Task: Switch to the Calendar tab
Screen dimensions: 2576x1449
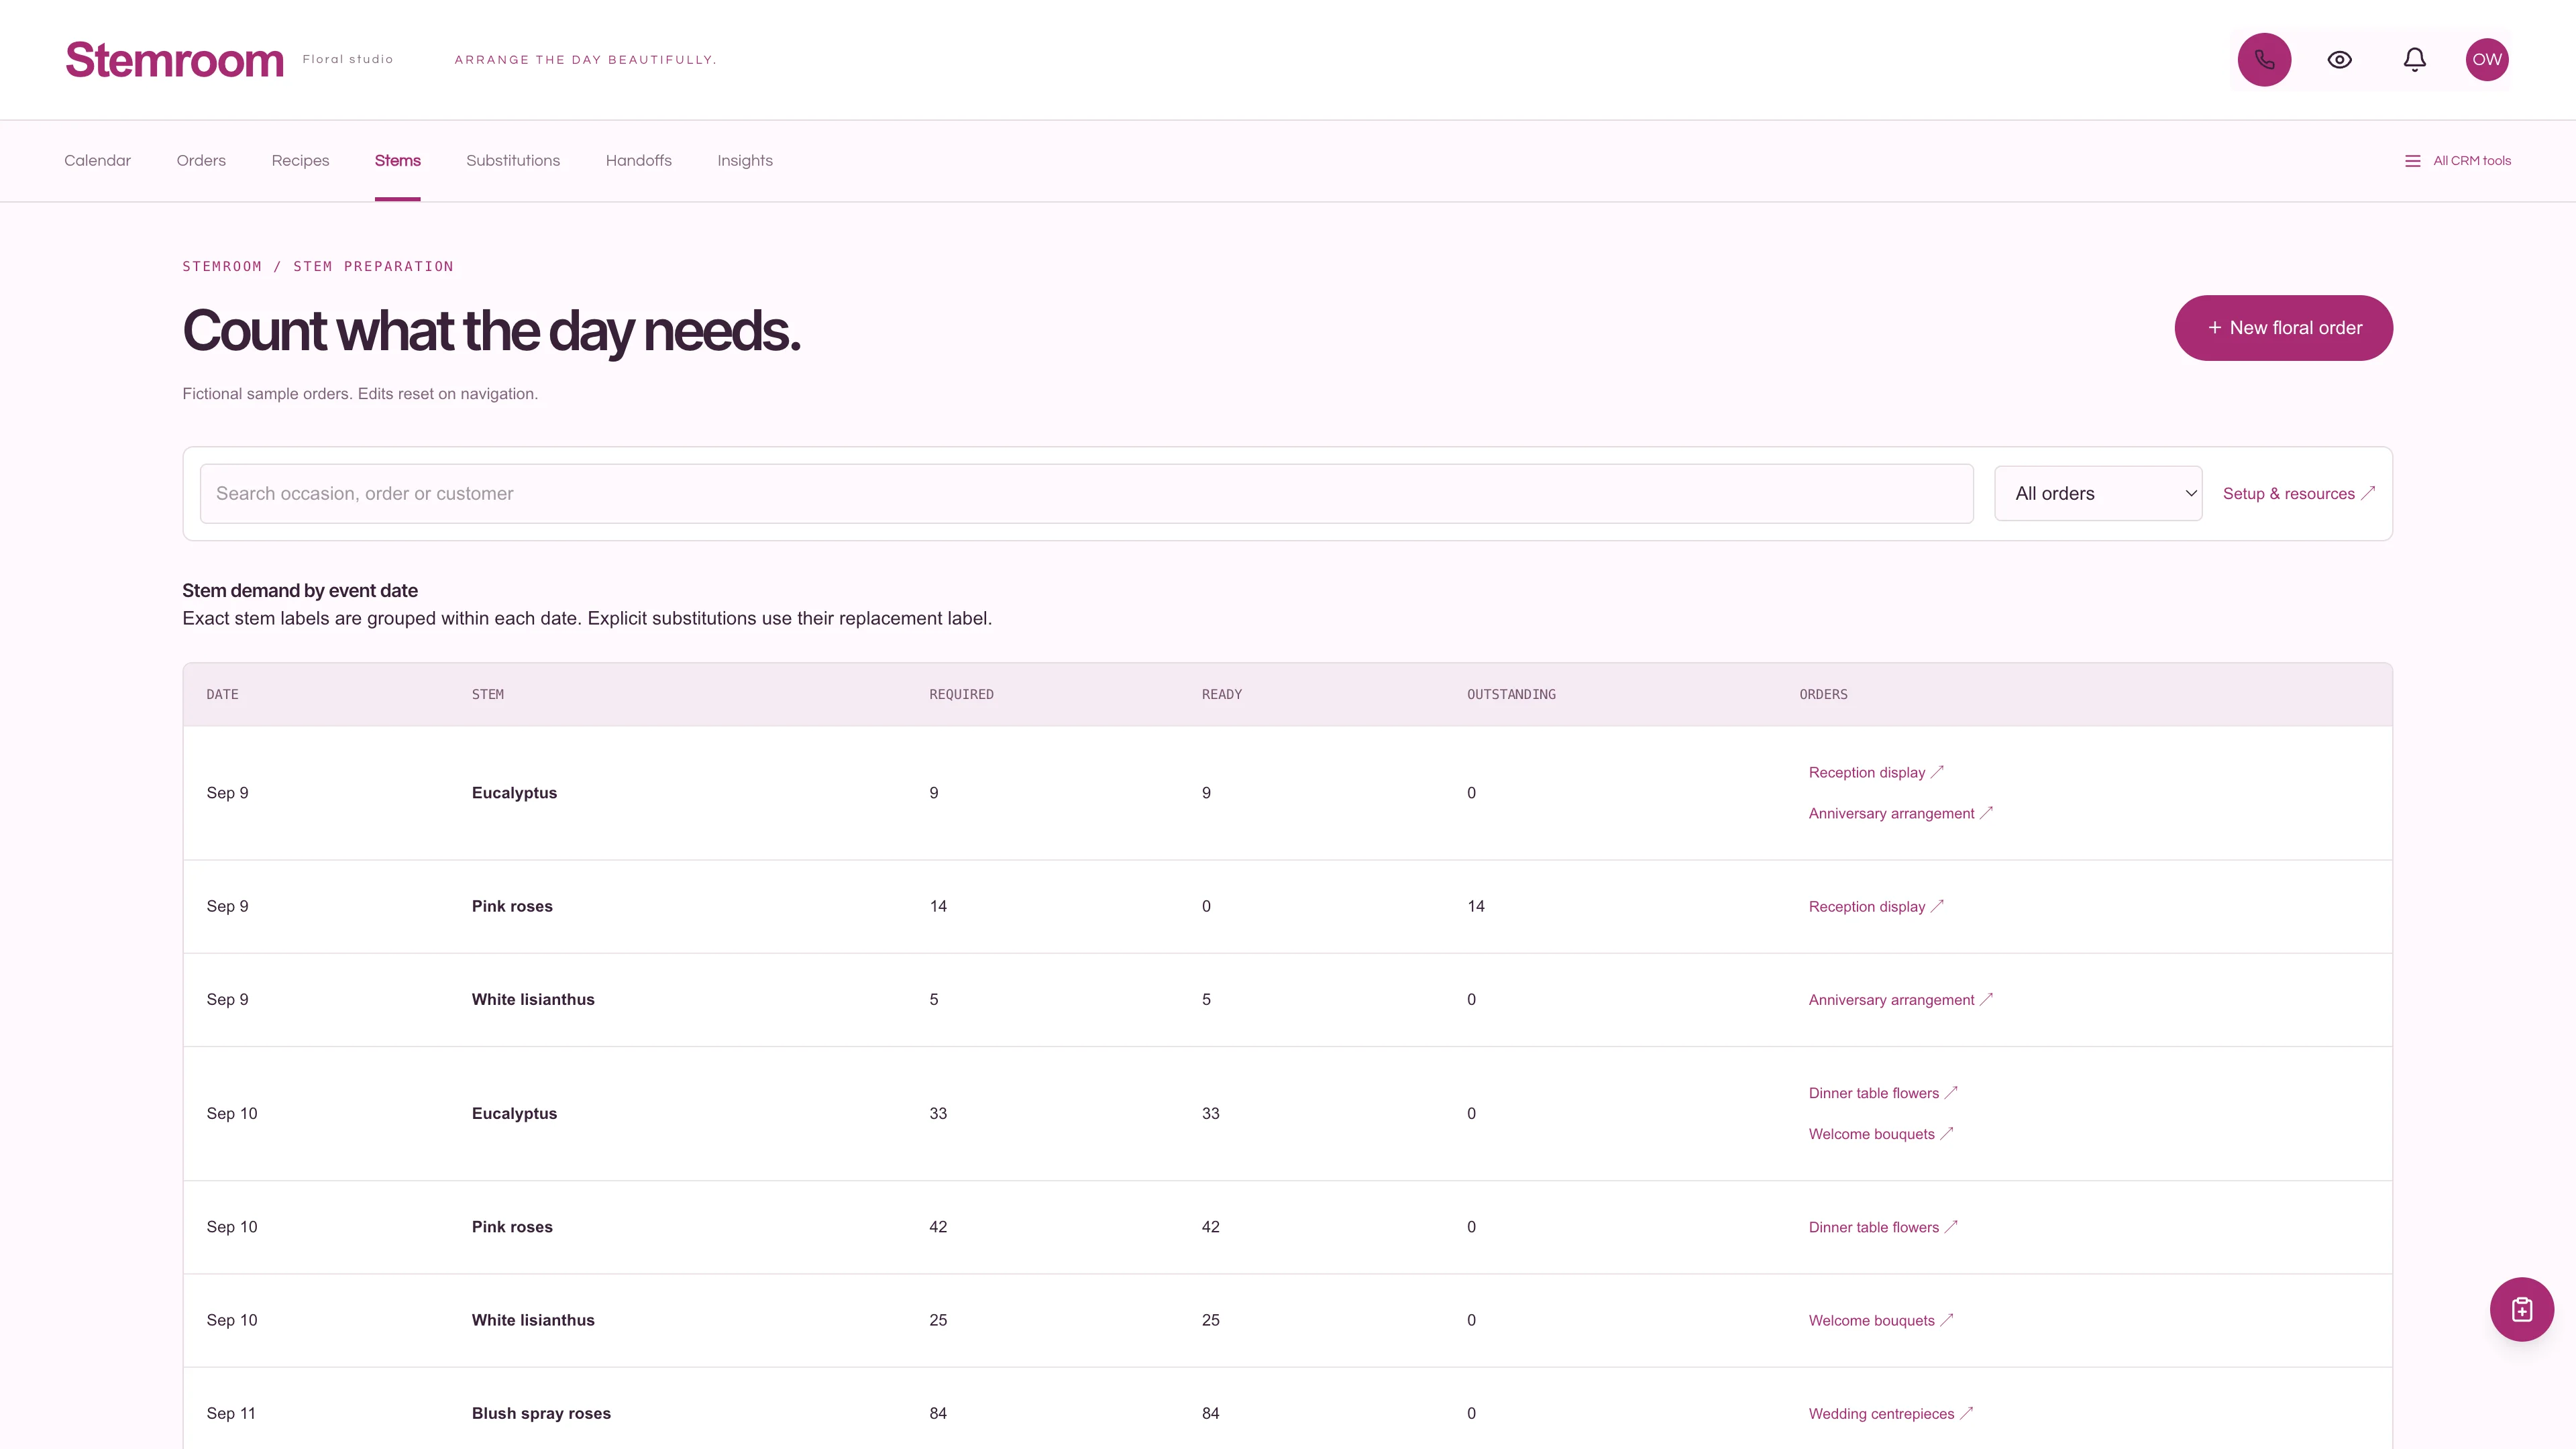Action: [x=97, y=161]
